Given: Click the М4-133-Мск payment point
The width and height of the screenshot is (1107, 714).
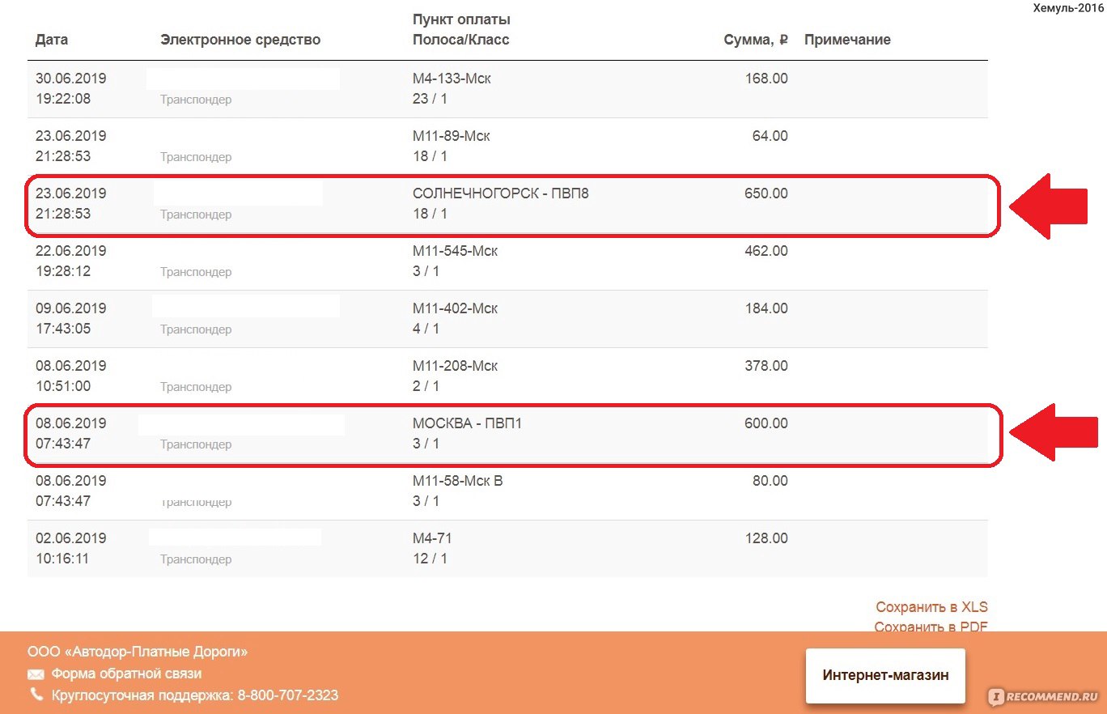Looking at the screenshot, I should point(452,79).
